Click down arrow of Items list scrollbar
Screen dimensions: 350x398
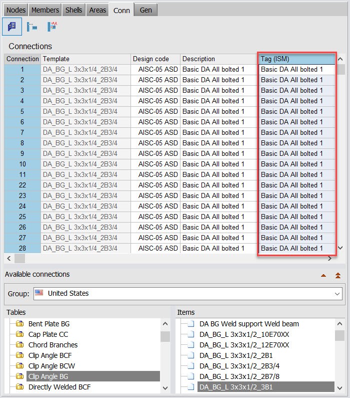339,388
